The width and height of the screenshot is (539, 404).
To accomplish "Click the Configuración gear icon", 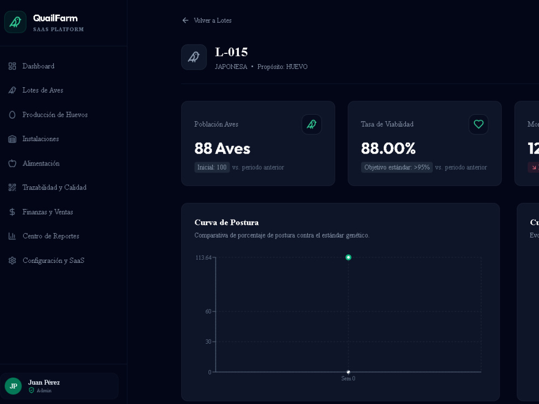I will 12,260.
